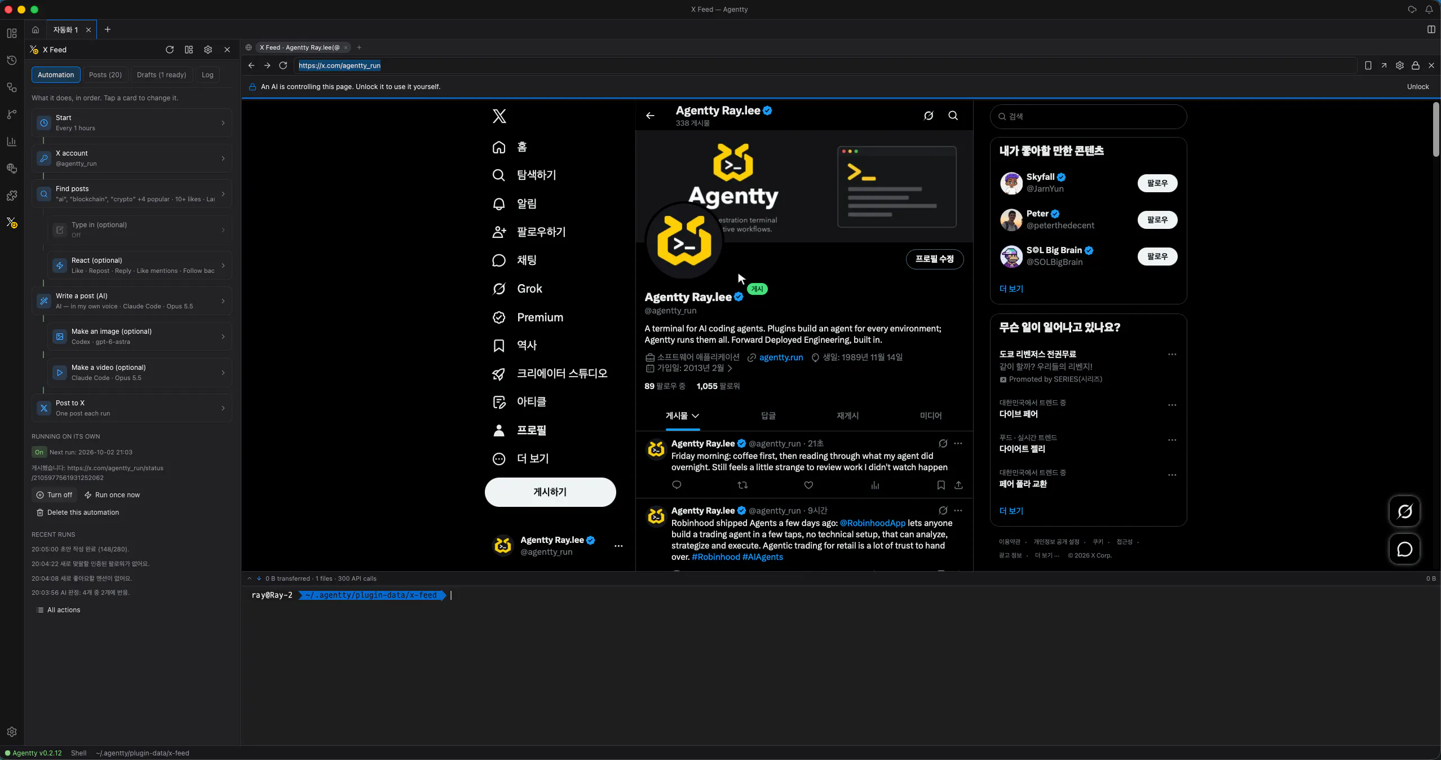Refresh the X Feed panel
This screenshot has height=760, width=1441.
pos(170,50)
